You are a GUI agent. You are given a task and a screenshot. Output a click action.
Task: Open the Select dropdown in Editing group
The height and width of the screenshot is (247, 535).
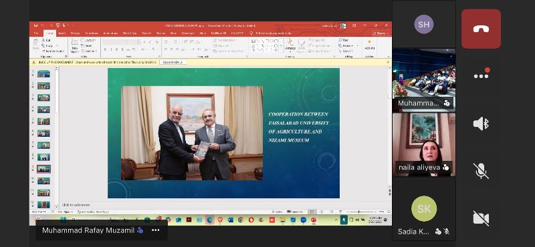345,51
